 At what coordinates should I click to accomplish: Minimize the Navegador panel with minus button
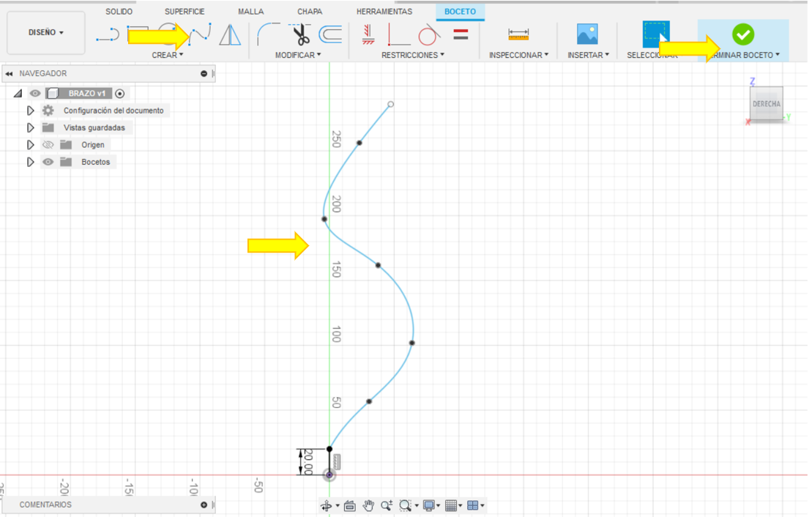(x=204, y=74)
